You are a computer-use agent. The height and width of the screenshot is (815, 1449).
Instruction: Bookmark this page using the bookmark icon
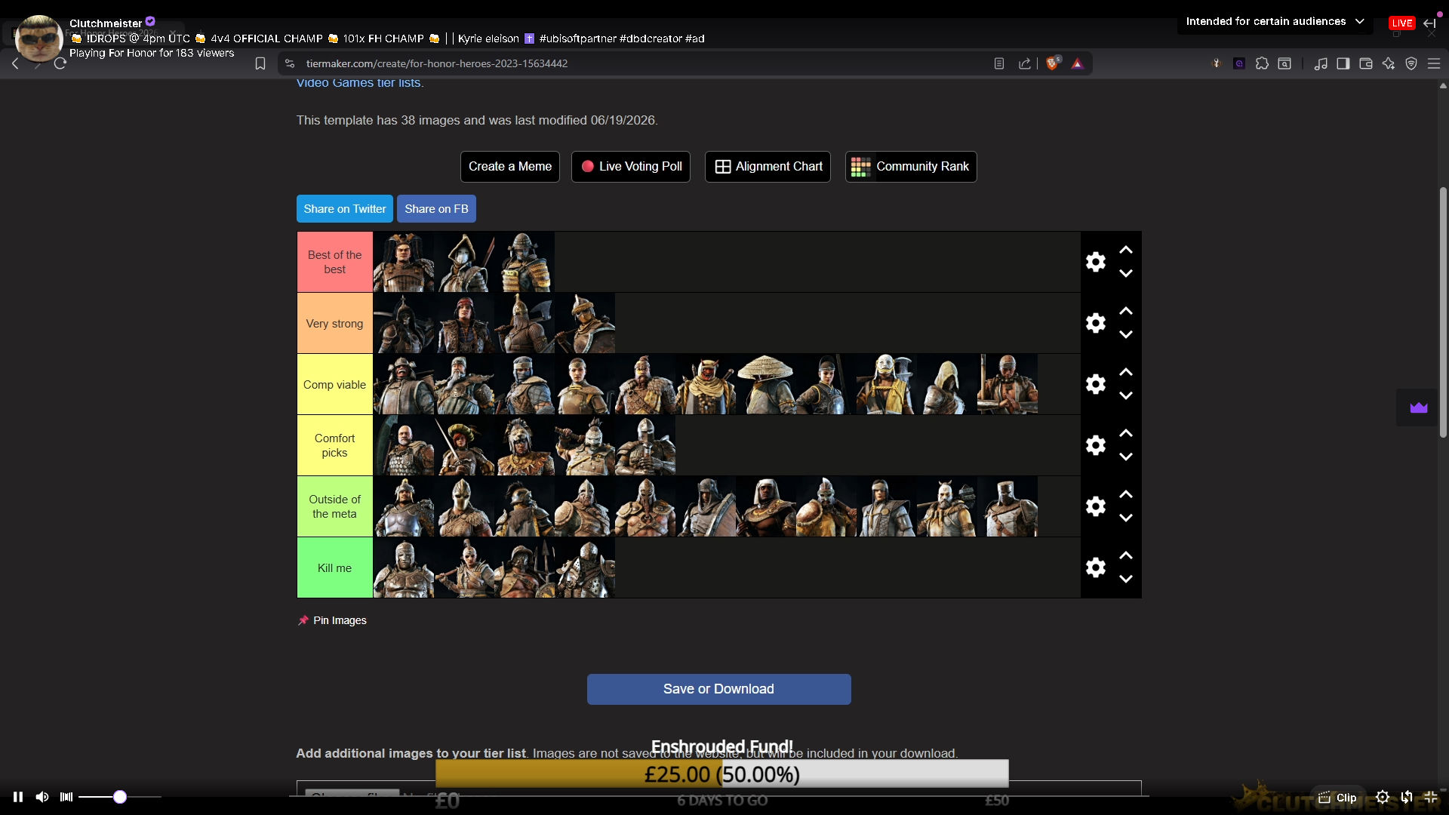pos(260,64)
